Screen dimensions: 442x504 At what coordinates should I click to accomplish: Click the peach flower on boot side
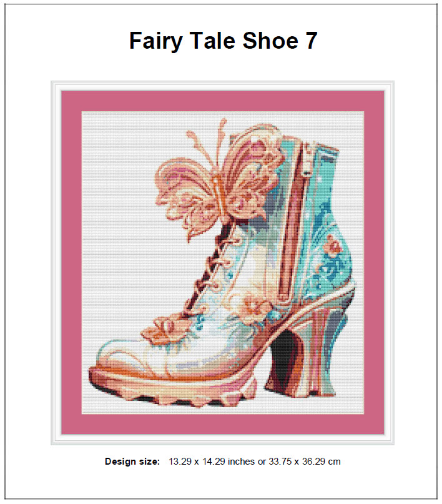[253, 309]
